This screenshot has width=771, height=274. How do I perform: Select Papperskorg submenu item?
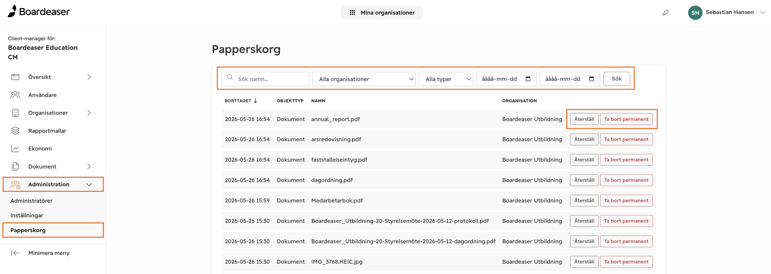pos(53,230)
